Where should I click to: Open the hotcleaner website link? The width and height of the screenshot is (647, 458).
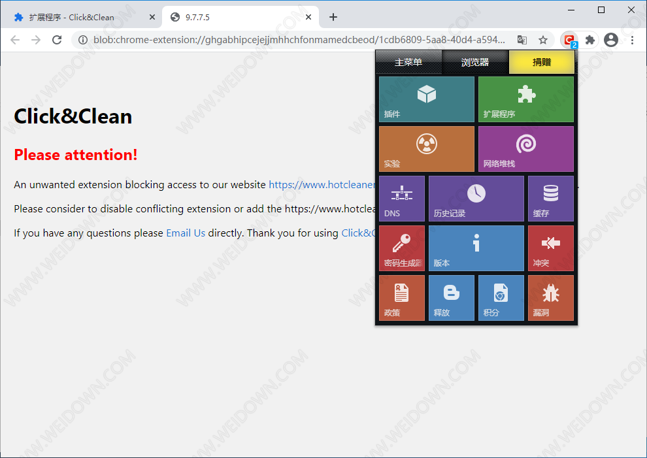(322, 185)
